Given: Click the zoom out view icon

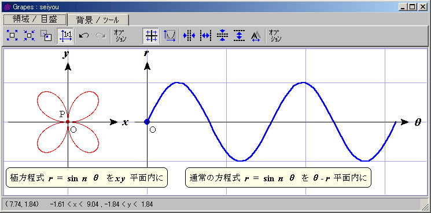Looking at the screenshot, I should [x=29, y=36].
